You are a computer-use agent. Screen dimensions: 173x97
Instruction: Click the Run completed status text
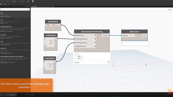point(30,95)
